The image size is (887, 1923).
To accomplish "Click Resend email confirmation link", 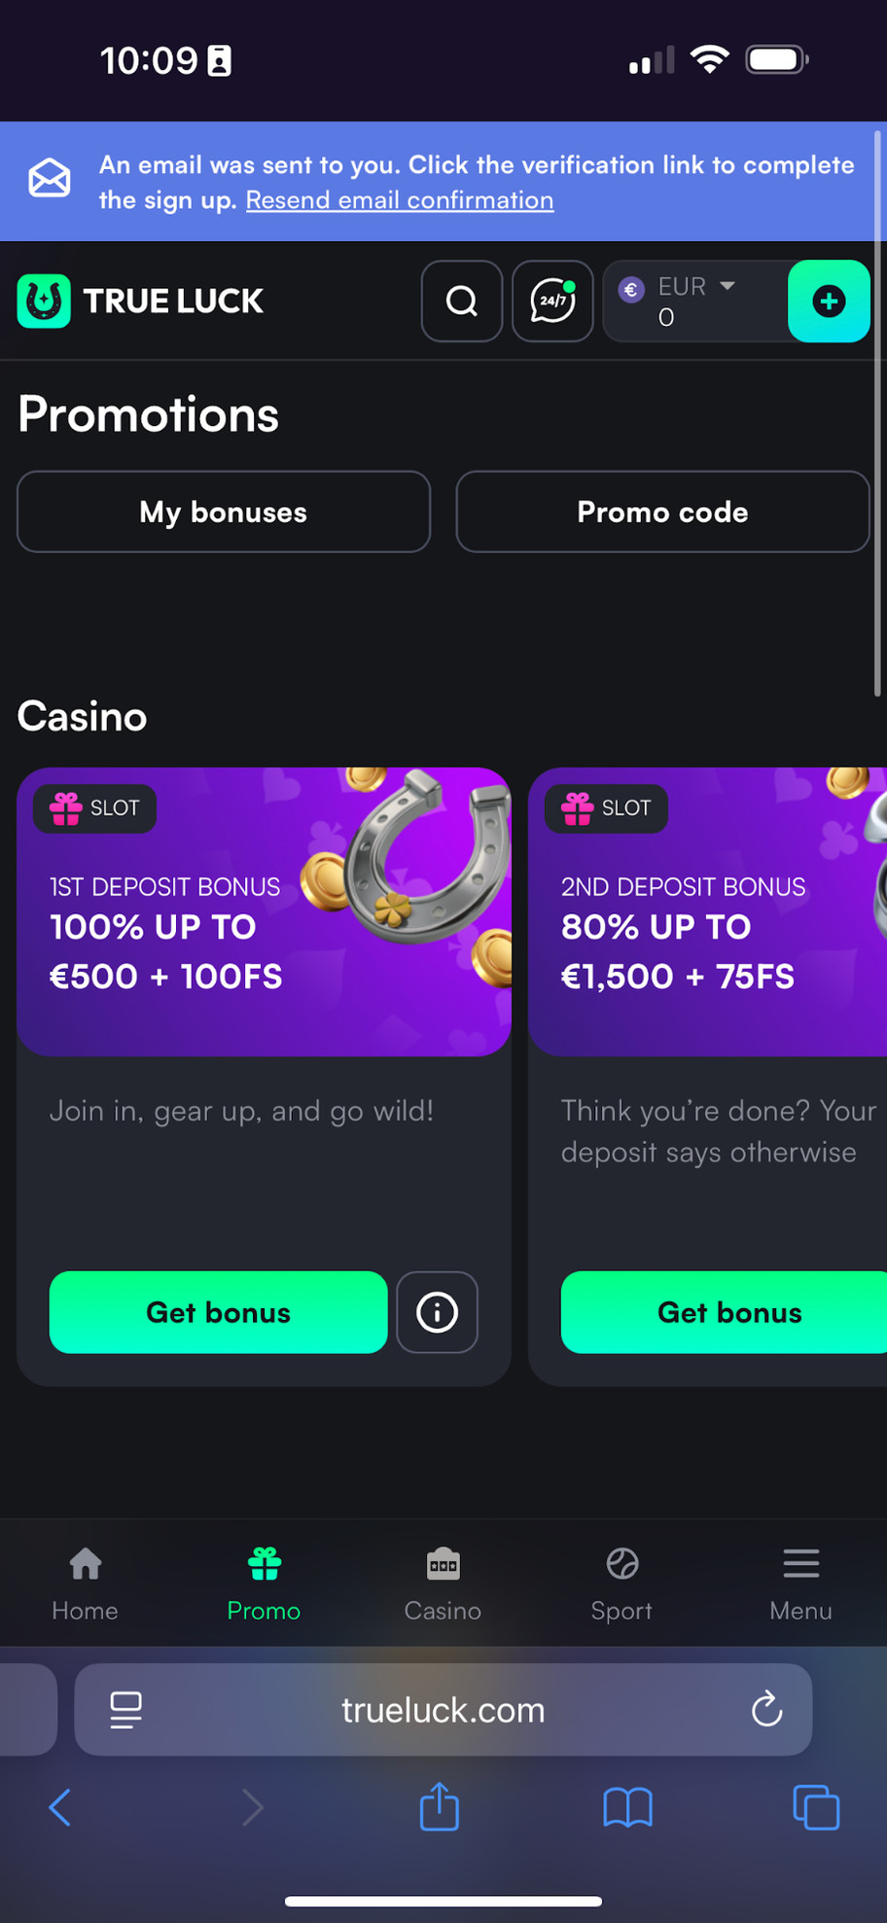I will (400, 200).
